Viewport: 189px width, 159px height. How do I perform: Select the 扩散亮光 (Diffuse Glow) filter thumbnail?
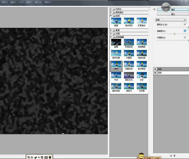pyautogui.click(x=142, y=21)
